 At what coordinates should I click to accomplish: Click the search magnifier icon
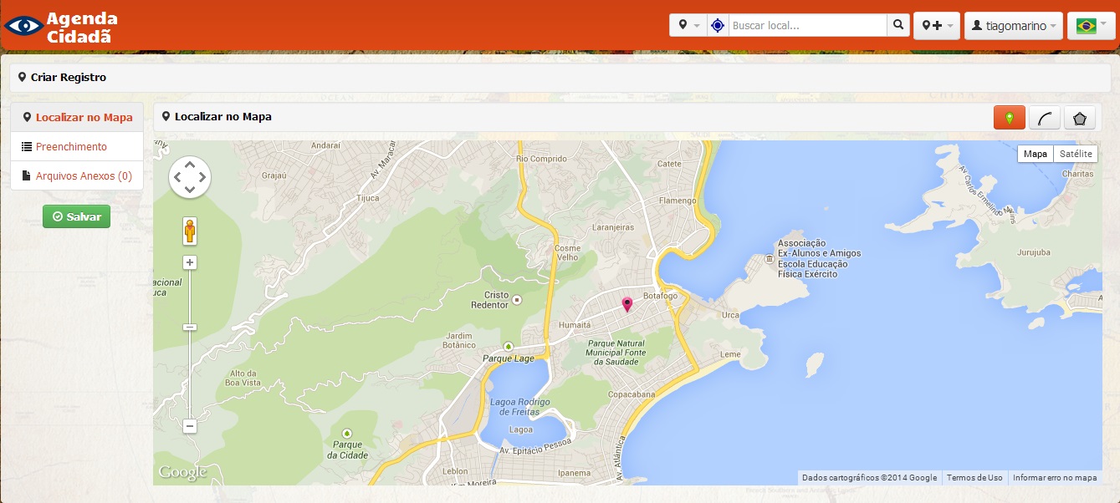tap(898, 26)
